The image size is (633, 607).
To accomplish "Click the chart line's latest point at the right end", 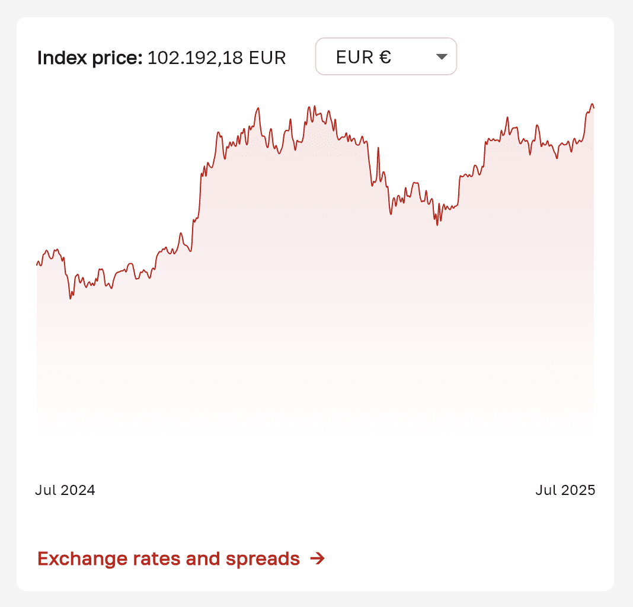I will 593,107.
